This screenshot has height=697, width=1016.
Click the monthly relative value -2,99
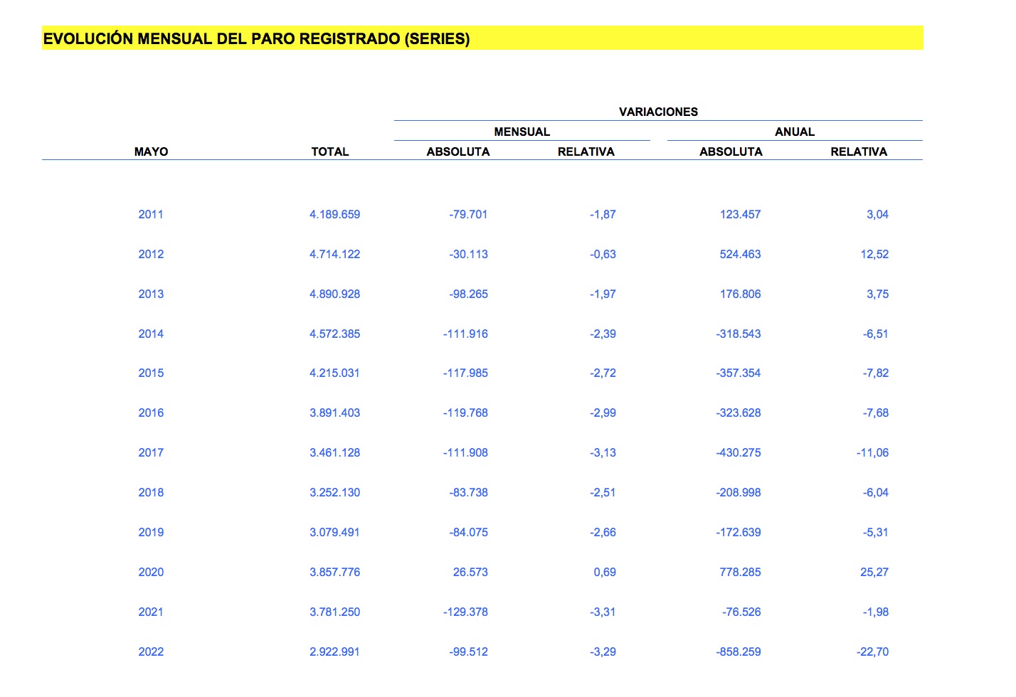[603, 413]
